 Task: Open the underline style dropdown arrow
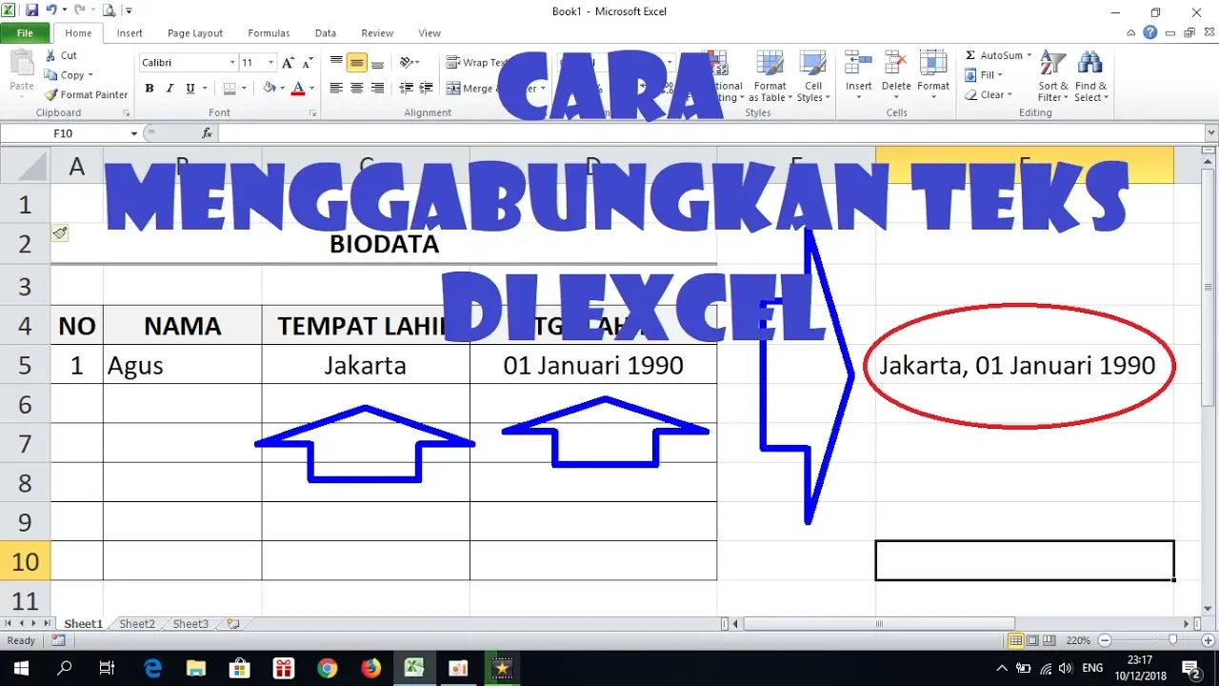[204, 89]
